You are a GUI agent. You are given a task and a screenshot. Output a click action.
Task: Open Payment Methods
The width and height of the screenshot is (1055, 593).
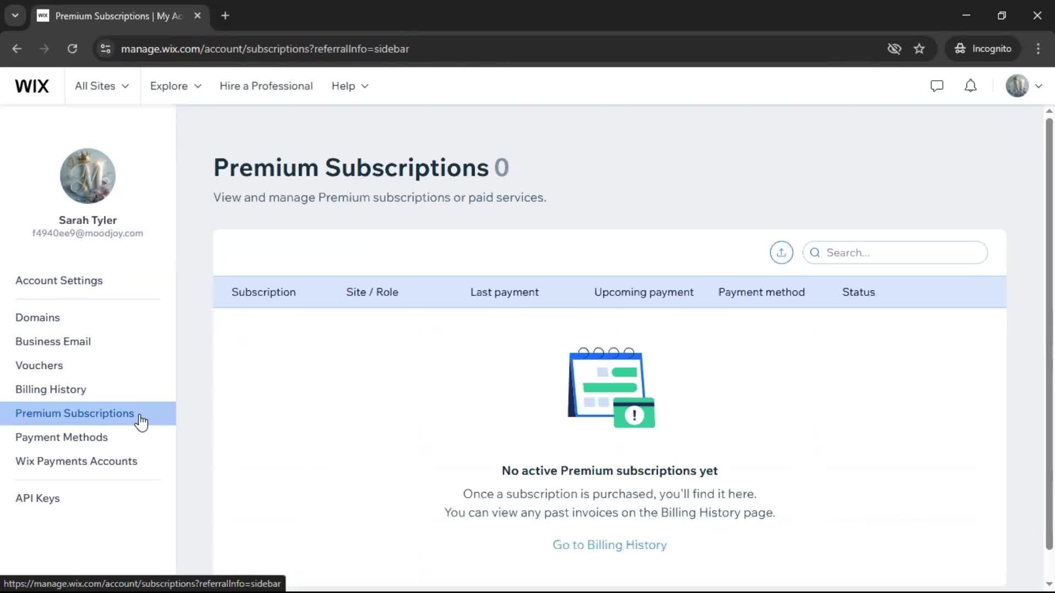click(x=62, y=438)
